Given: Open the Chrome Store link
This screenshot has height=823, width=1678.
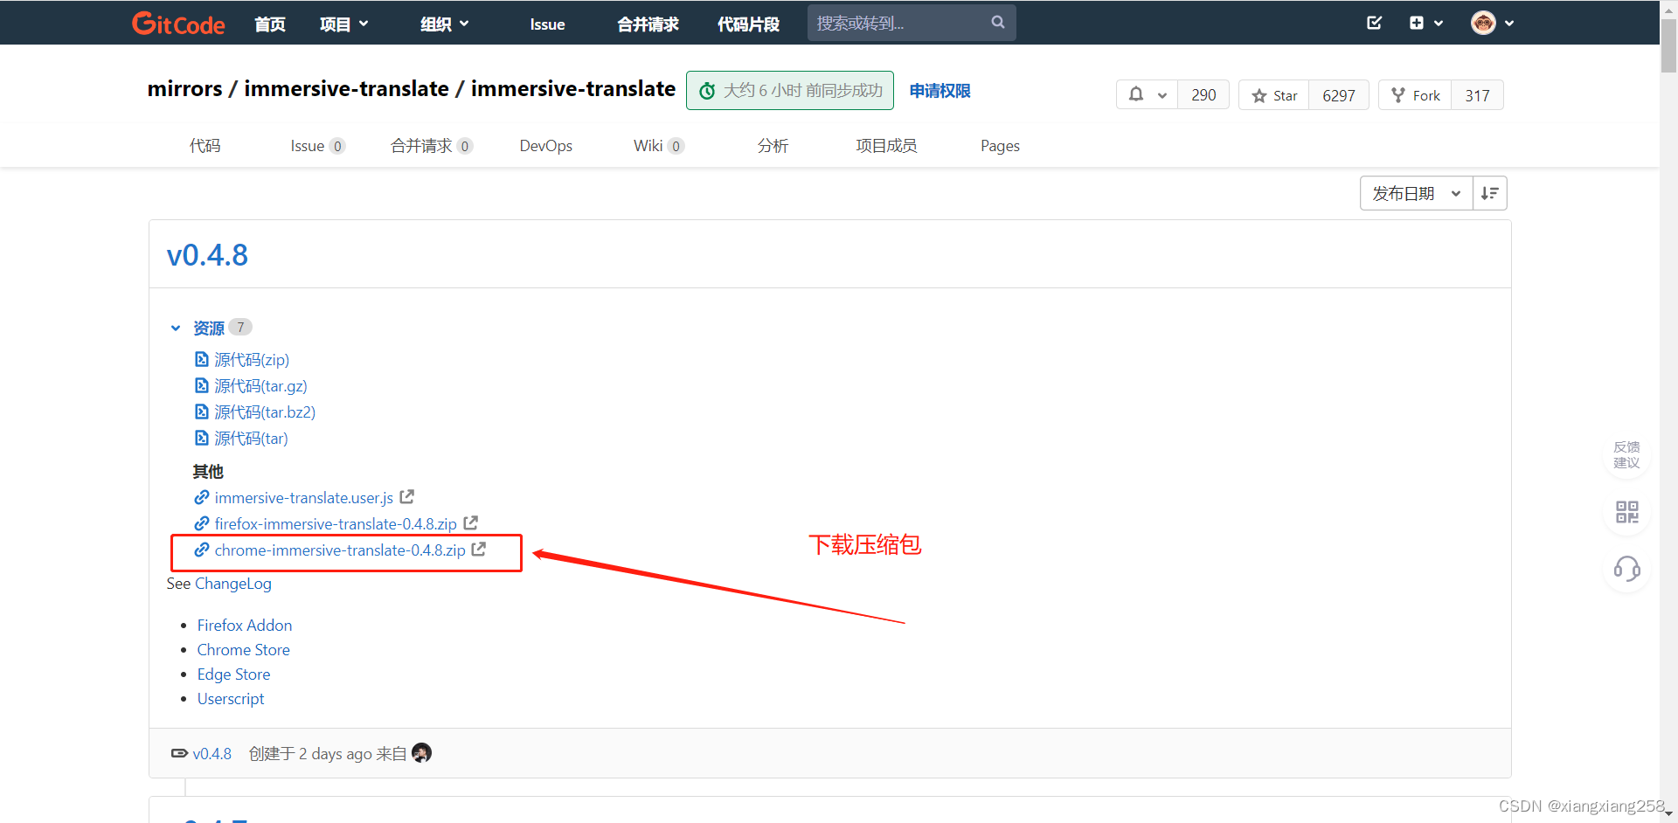Looking at the screenshot, I should [243, 650].
